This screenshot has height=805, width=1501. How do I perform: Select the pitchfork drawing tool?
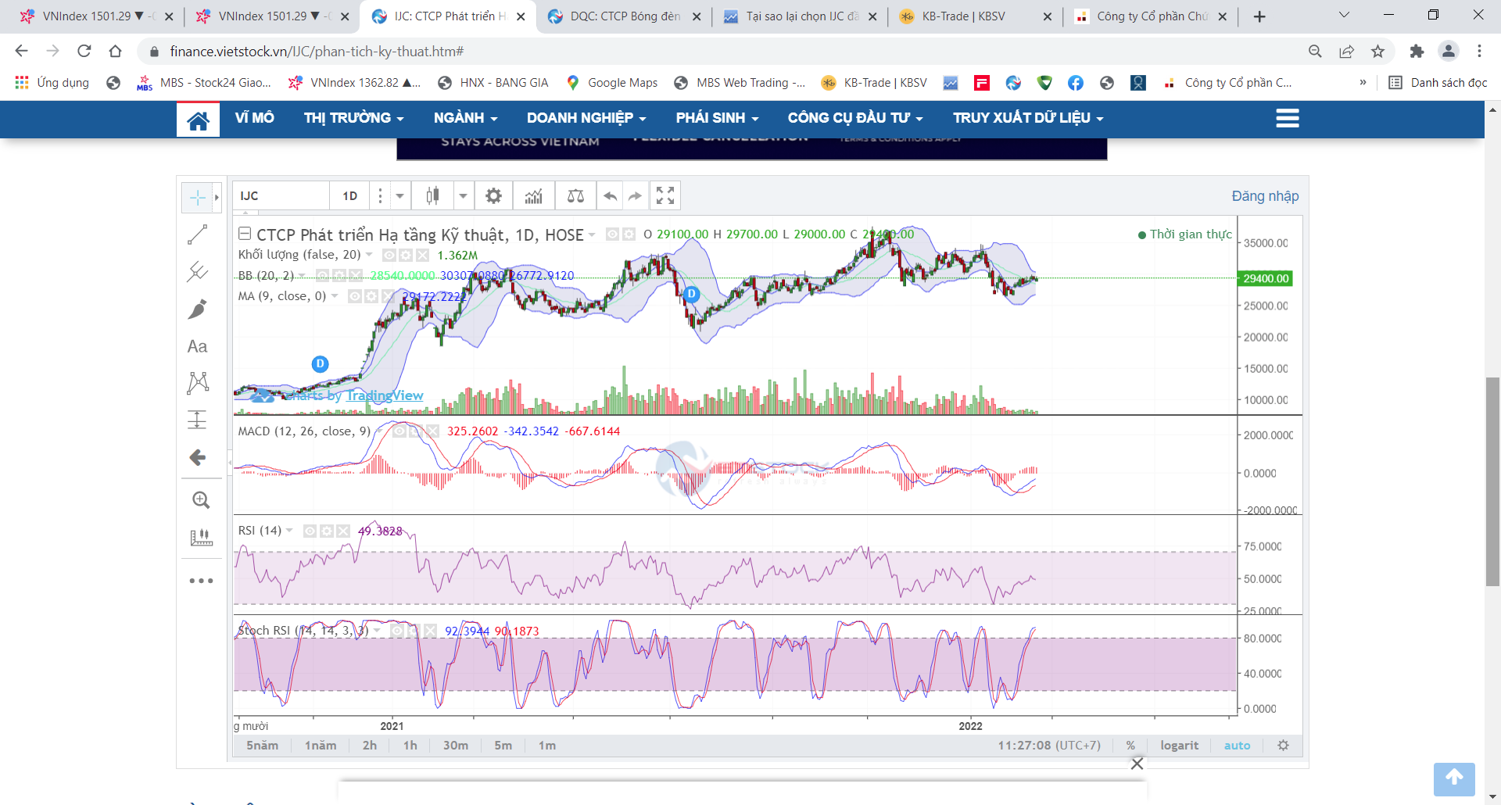(197, 272)
